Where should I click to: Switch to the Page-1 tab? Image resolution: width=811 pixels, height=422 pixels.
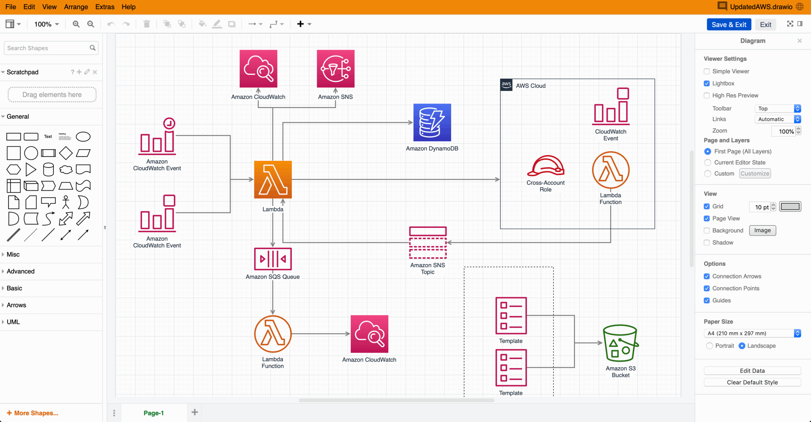click(154, 413)
